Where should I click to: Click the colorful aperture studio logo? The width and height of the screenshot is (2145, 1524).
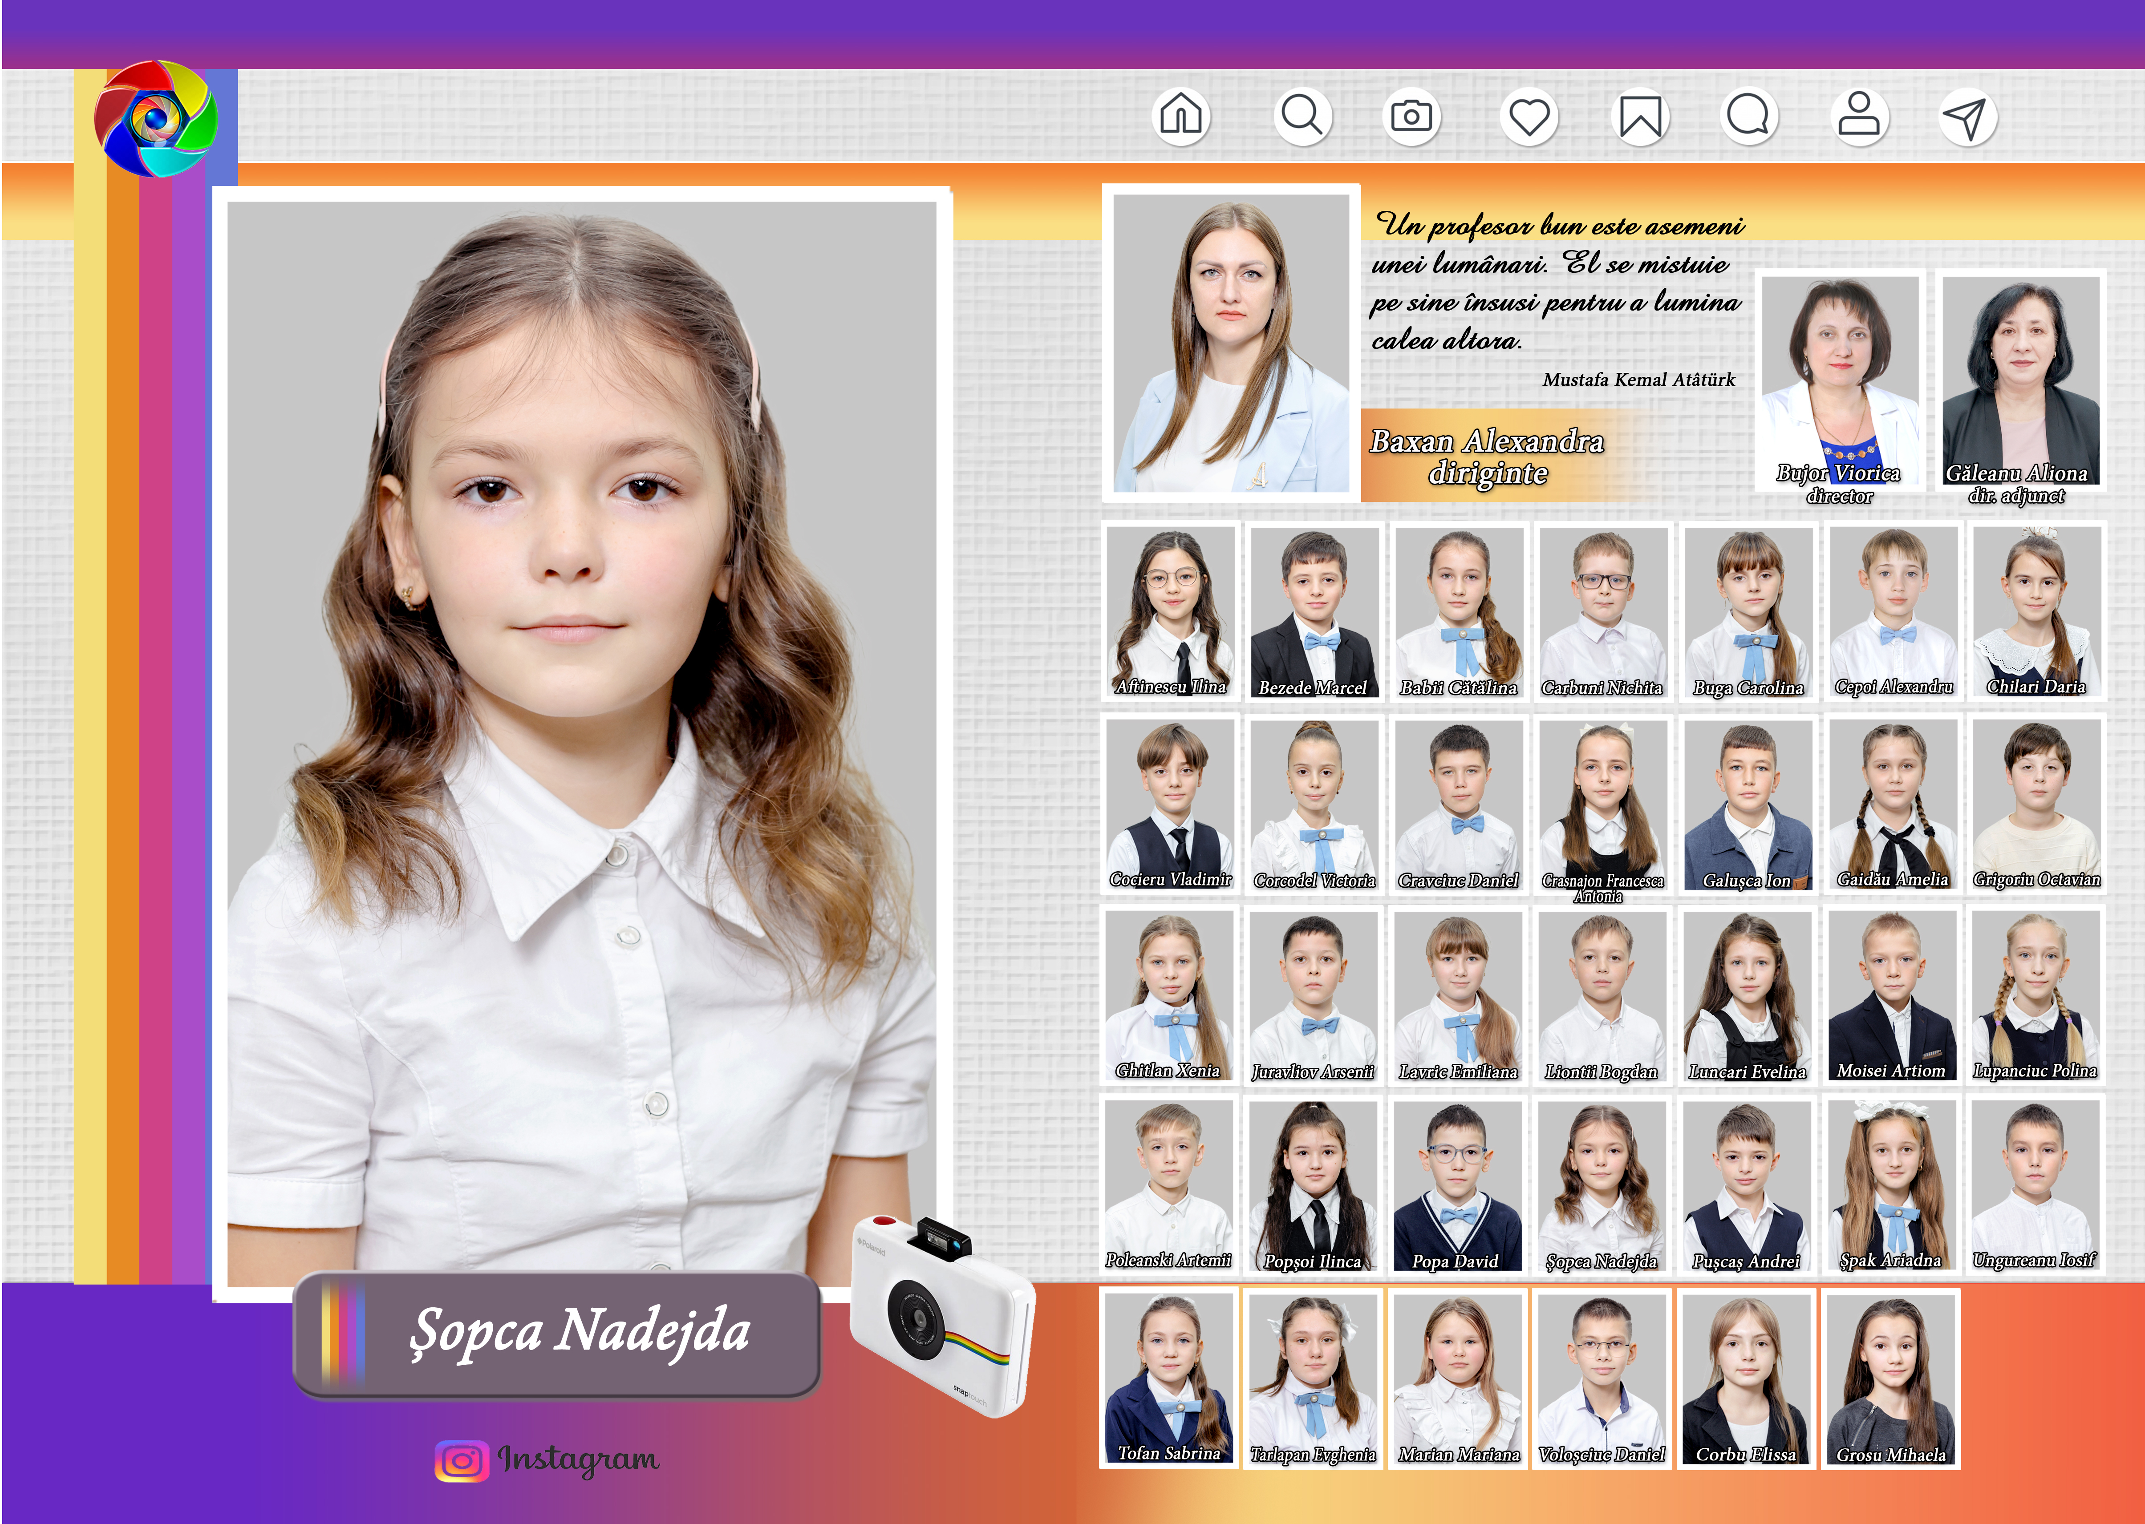coord(156,119)
